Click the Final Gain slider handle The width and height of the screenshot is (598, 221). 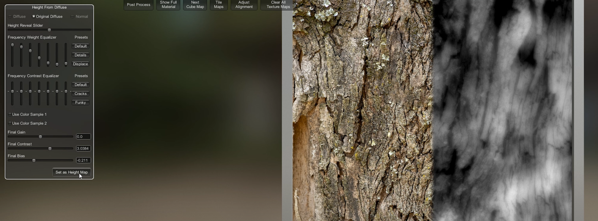(x=40, y=137)
